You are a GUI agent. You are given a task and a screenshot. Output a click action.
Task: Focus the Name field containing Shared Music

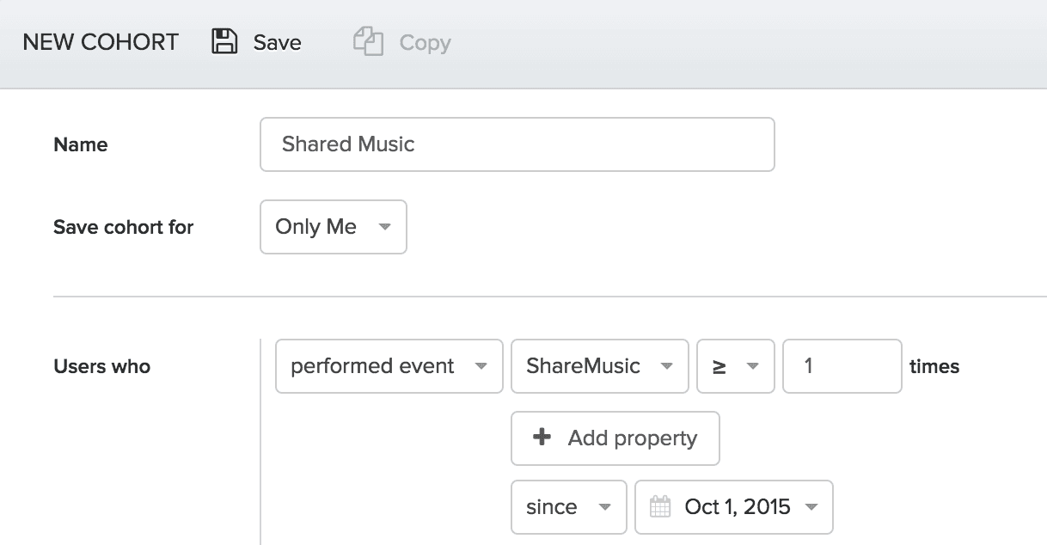(517, 144)
